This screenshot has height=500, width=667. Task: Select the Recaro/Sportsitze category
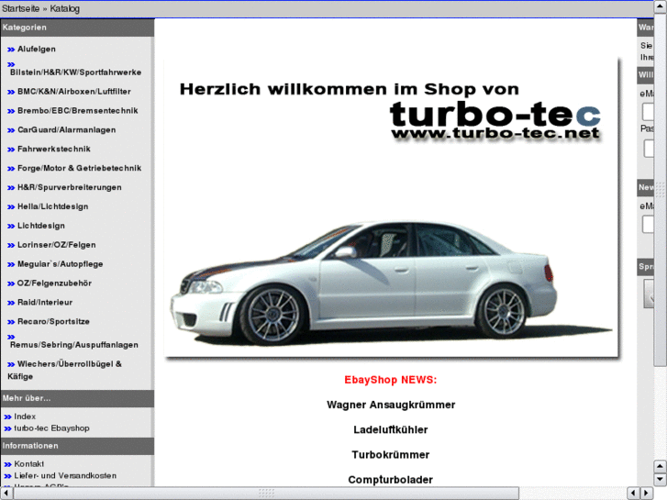(53, 322)
